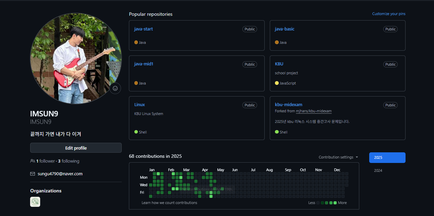Image resolution: width=434 pixels, height=216 pixels.
Task: Click the Jan month label in the graph
Action: (x=152, y=170)
